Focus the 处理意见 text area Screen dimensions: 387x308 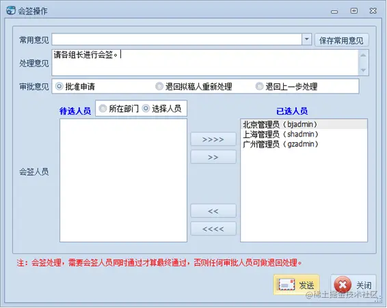coord(205,62)
